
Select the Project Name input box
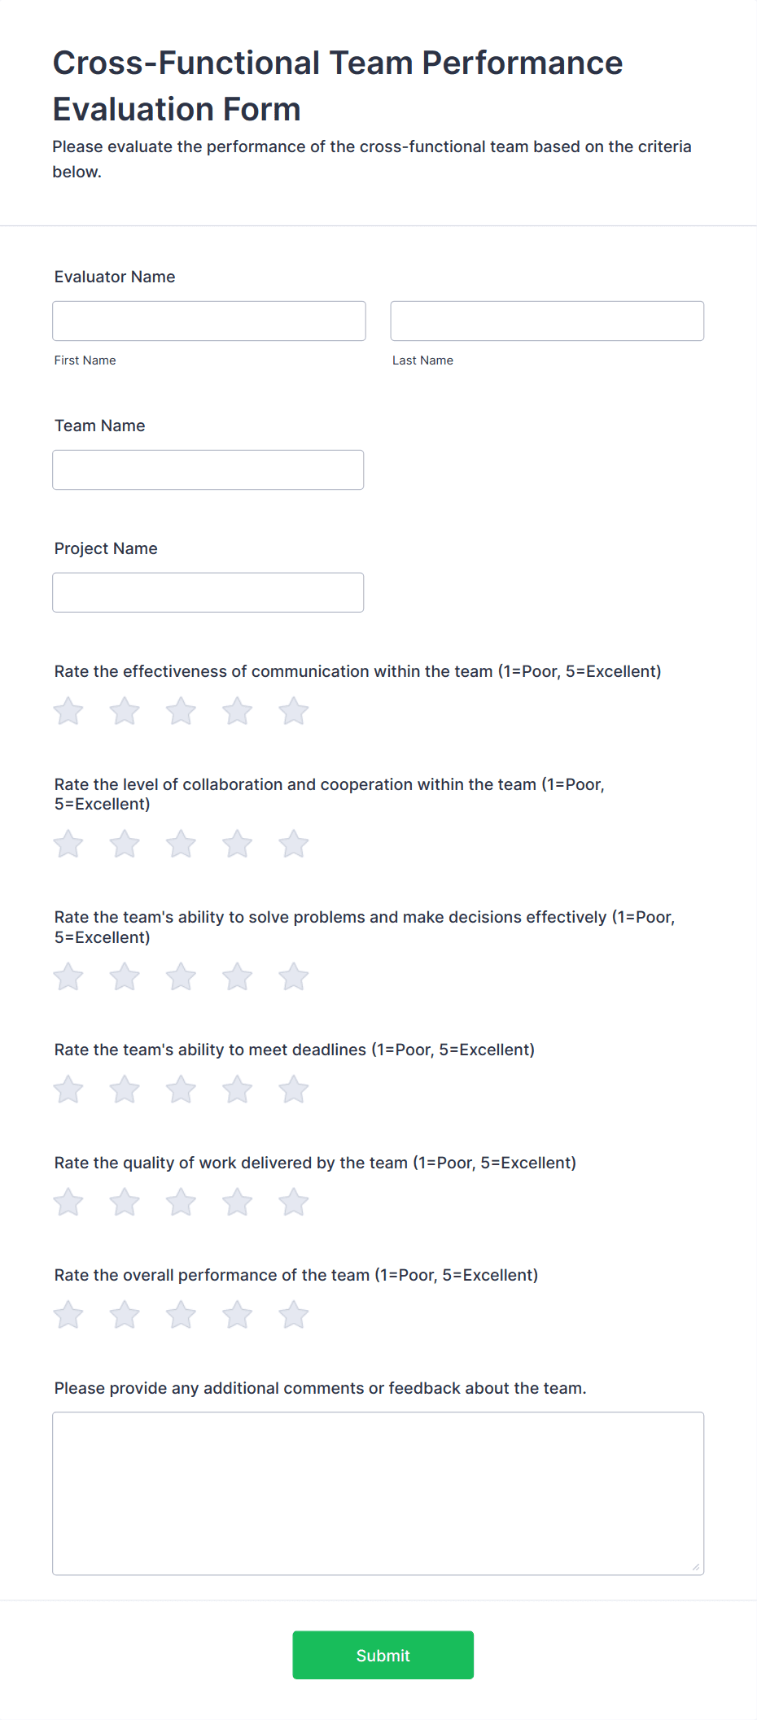(208, 593)
